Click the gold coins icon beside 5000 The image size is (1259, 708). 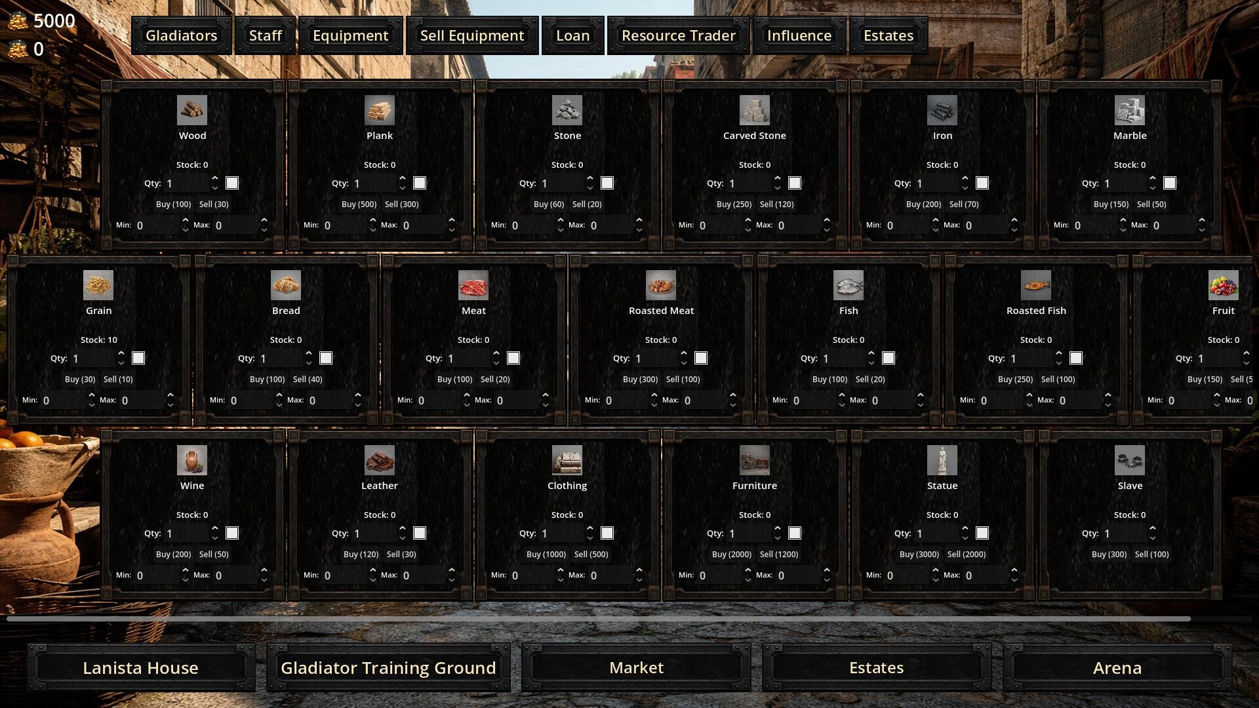tap(18, 21)
